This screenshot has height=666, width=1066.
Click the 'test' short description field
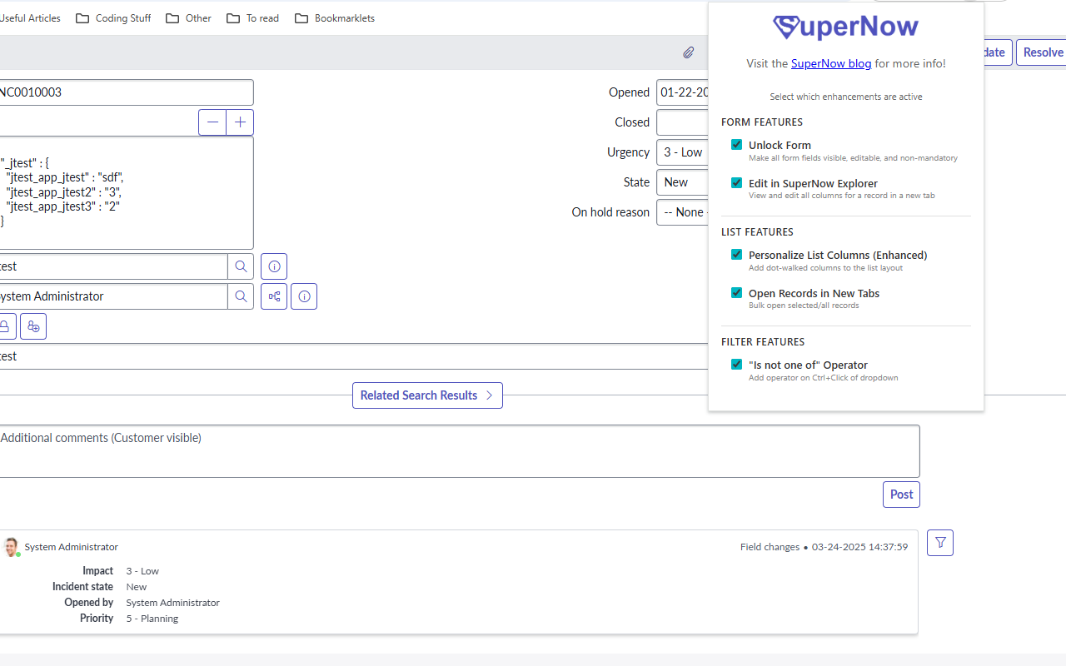(x=354, y=356)
